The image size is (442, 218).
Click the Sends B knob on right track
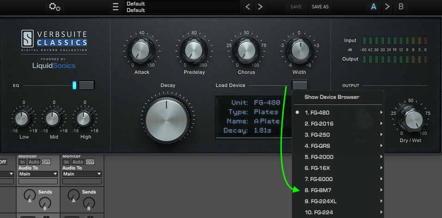89,203
